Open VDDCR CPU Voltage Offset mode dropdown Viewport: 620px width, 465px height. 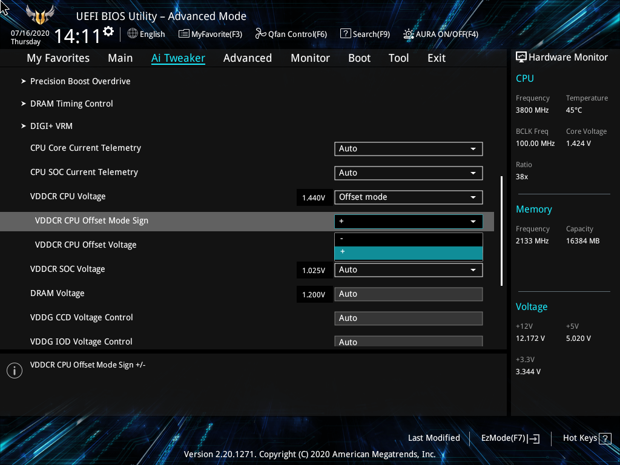tap(409, 197)
